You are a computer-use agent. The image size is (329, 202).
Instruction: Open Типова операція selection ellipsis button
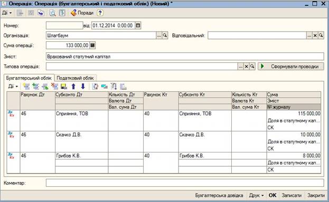[x=240, y=66]
